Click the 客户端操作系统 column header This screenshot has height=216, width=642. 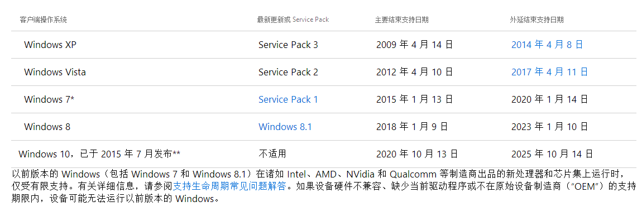pyautogui.click(x=44, y=20)
